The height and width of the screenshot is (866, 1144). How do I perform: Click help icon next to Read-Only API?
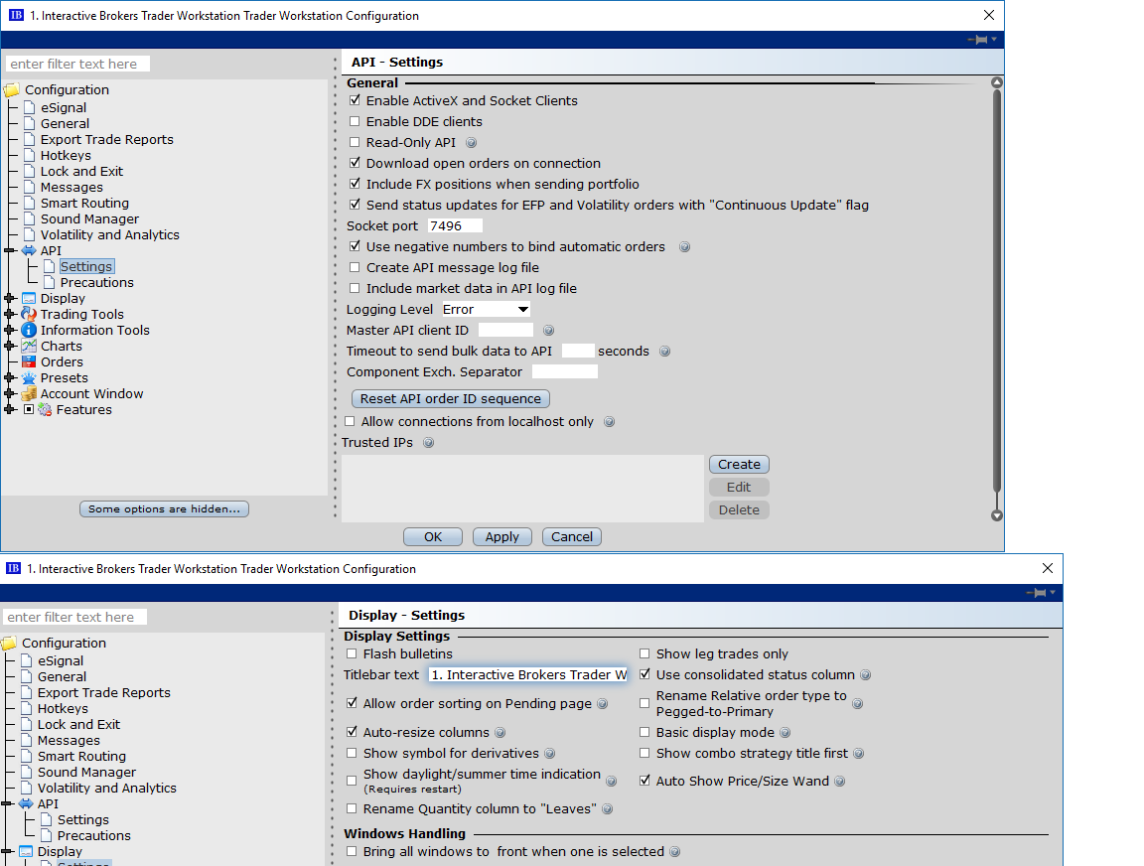tap(472, 142)
